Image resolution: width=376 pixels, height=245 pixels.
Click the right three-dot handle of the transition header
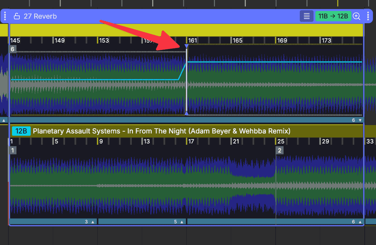(x=368, y=16)
